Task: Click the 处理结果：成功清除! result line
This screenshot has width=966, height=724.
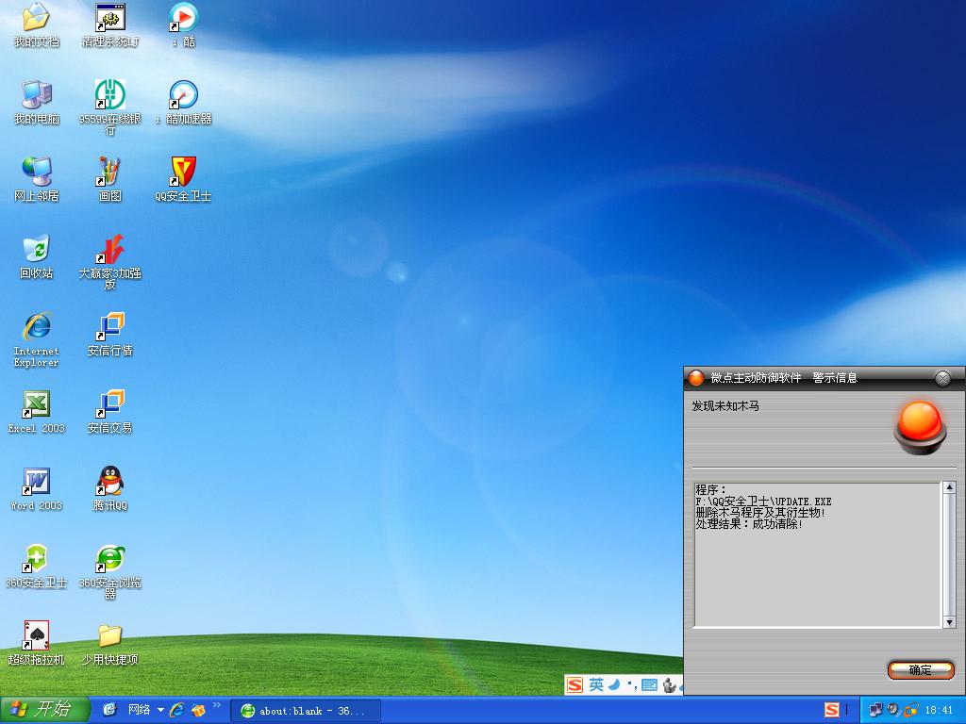Action: tap(749, 524)
